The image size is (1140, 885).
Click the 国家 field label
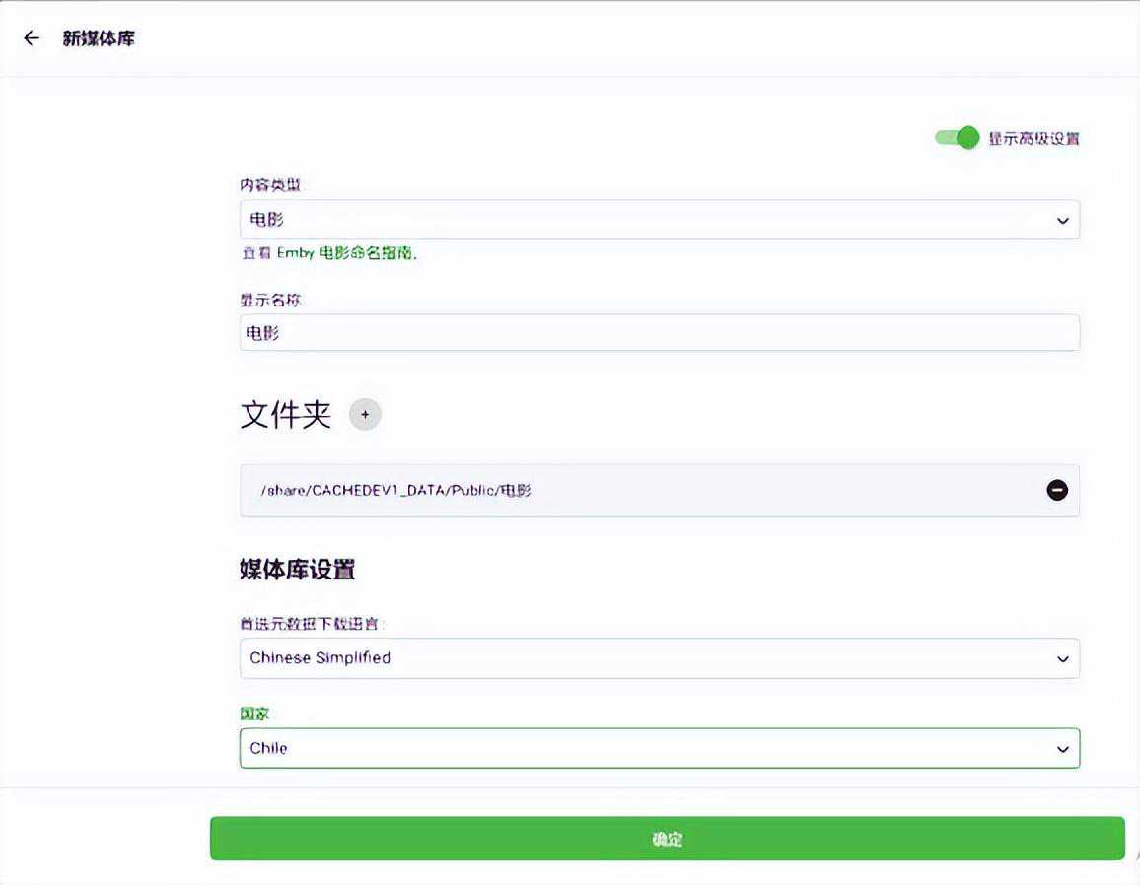pos(254,713)
